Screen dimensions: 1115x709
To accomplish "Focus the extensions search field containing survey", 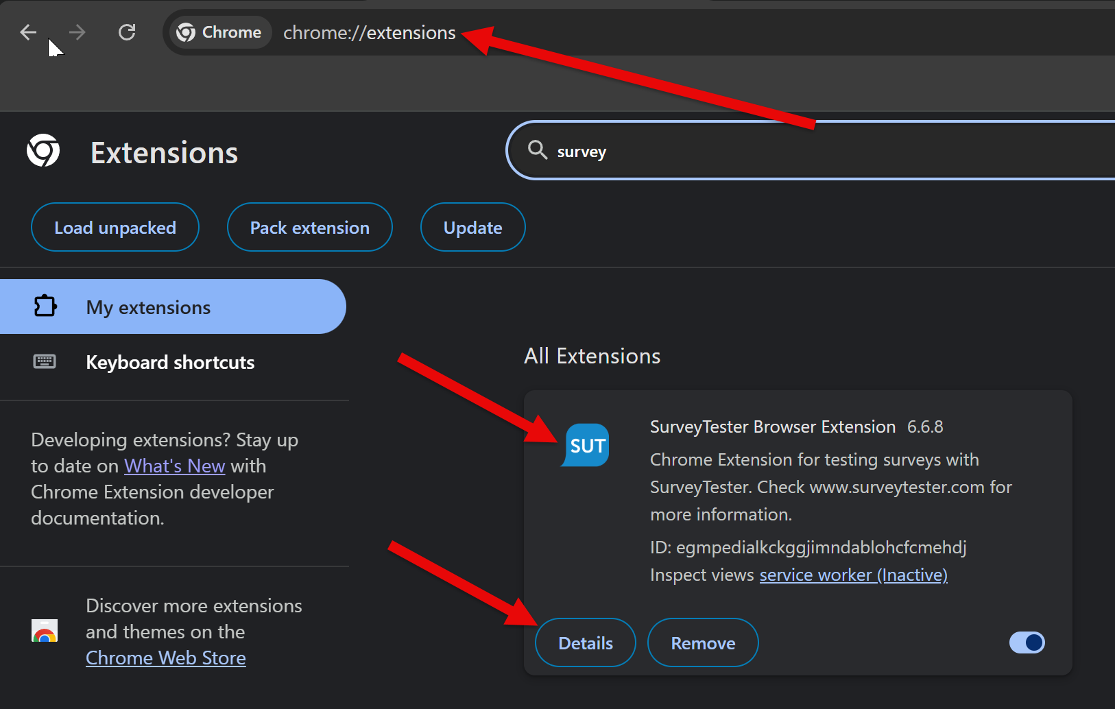I will (x=823, y=152).
